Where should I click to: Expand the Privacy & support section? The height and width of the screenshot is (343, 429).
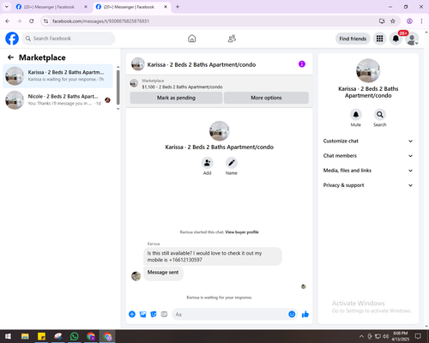[x=368, y=185]
